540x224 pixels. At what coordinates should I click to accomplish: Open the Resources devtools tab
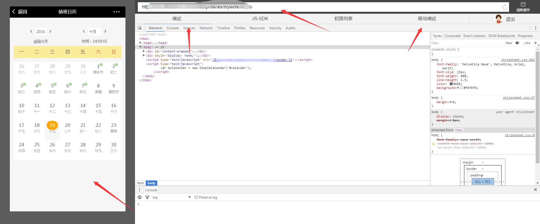click(257, 28)
